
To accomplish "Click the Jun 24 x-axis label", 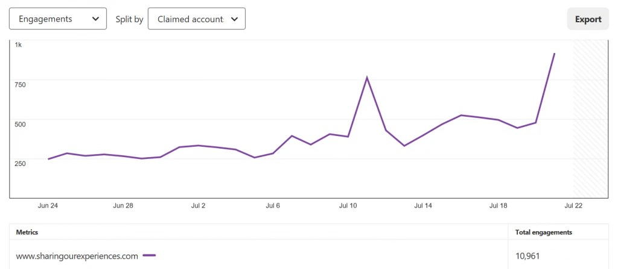I will 48,205.
